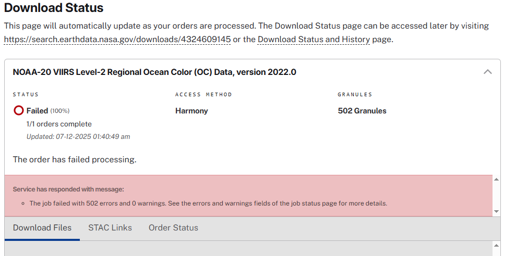Click scroll-up arrow of the Download Files panel

(x=497, y=246)
